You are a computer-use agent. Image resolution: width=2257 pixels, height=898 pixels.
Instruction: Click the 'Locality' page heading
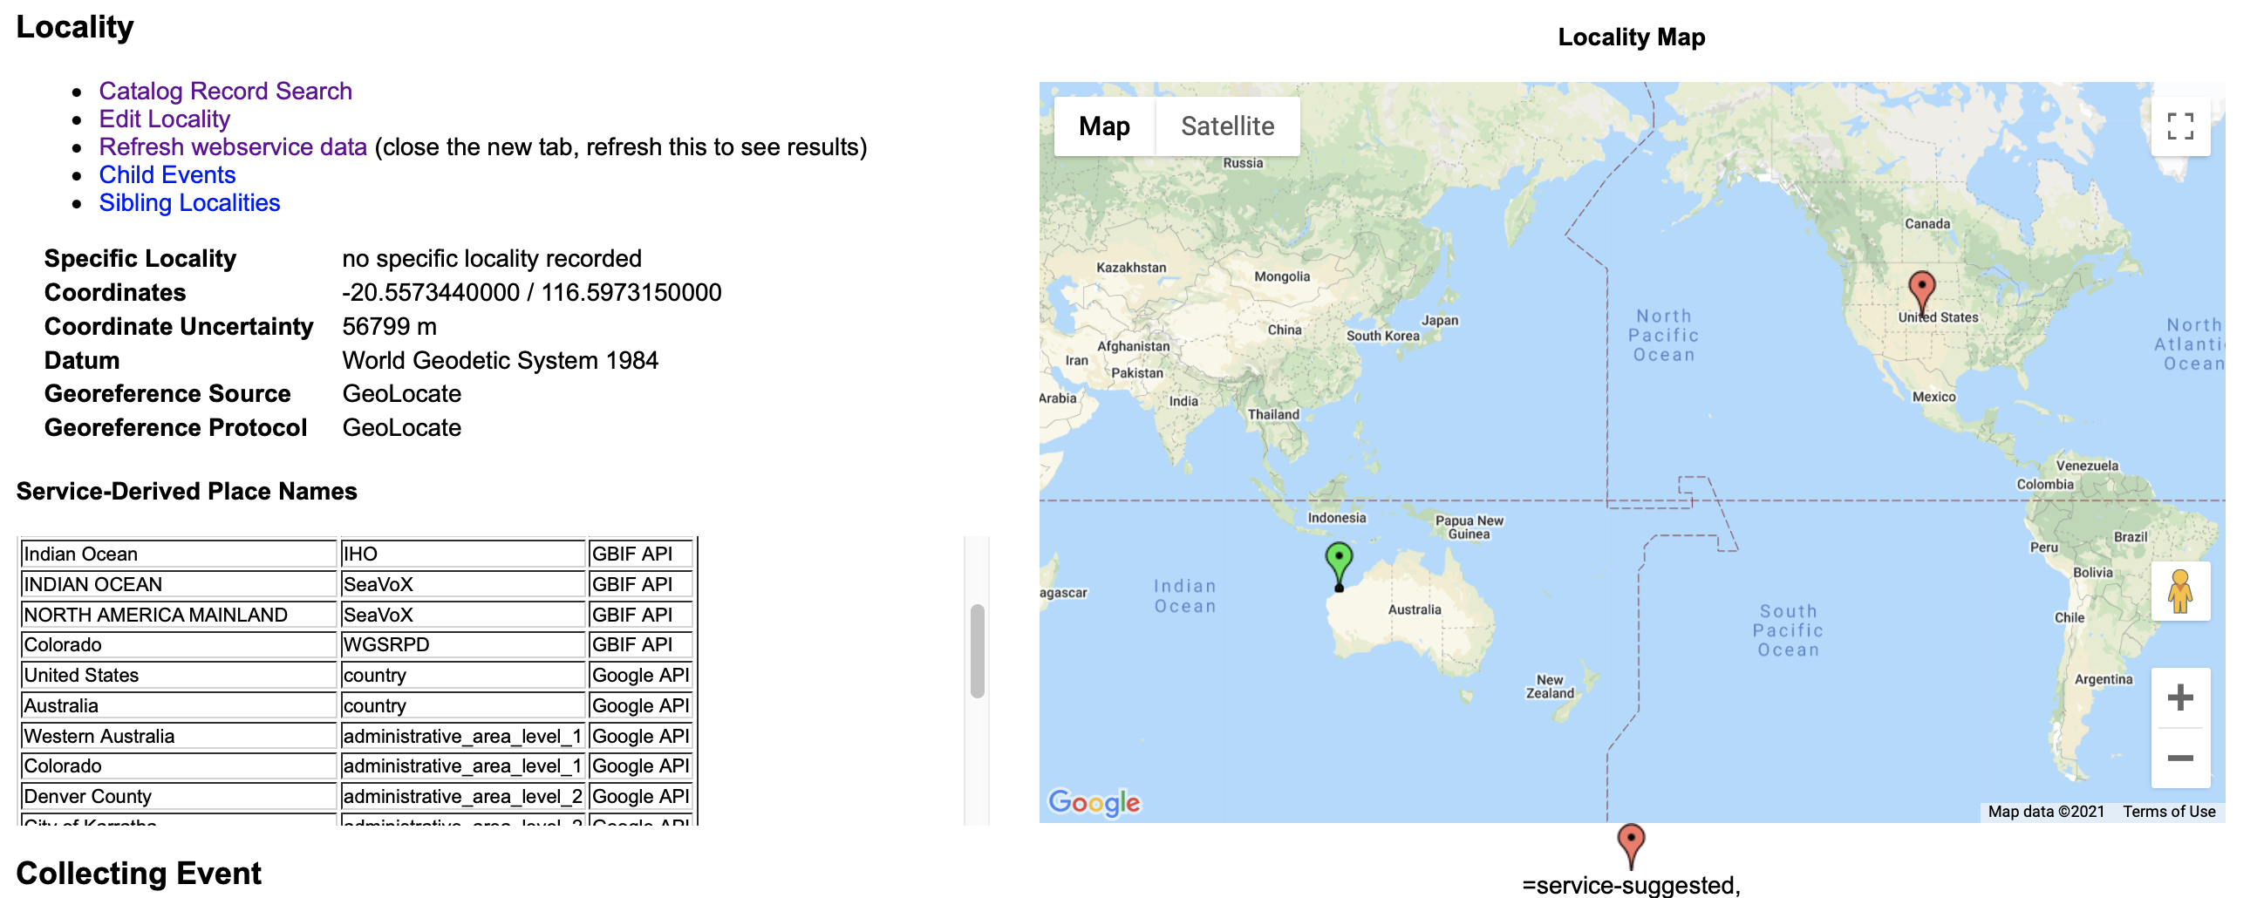tap(74, 27)
